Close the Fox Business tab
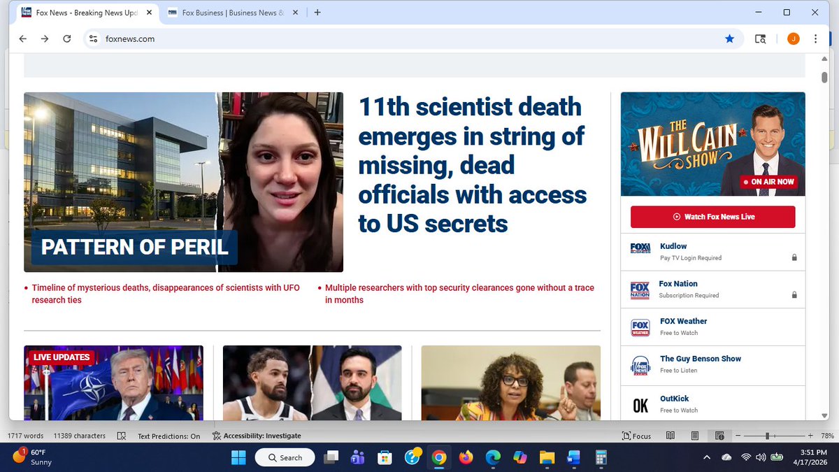Screen dimensions: 839x472 coord(296,13)
